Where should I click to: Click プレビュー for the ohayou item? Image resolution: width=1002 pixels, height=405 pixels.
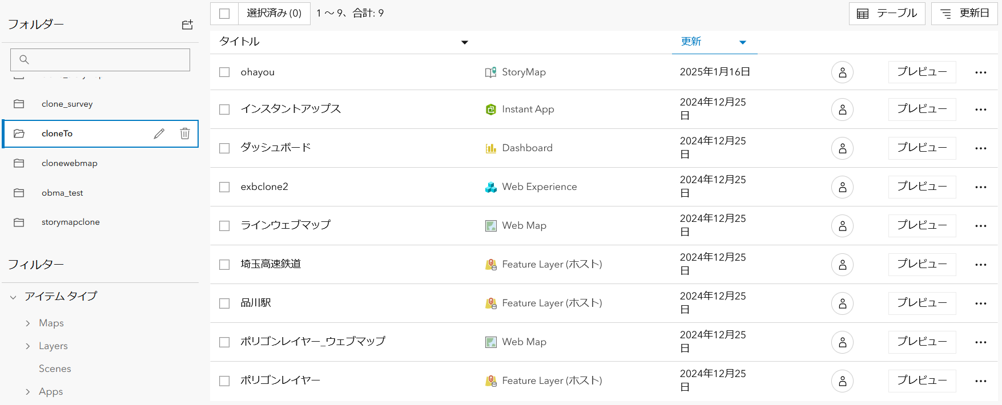[x=922, y=72]
